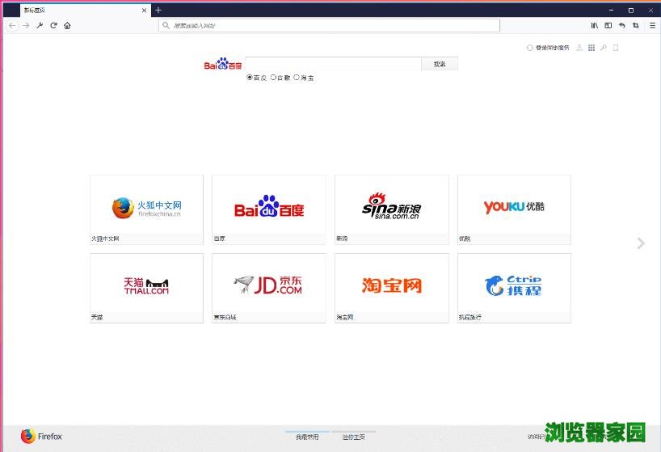Focus the Baidu search text field
Image resolution: width=661 pixels, height=452 pixels.
(334, 64)
